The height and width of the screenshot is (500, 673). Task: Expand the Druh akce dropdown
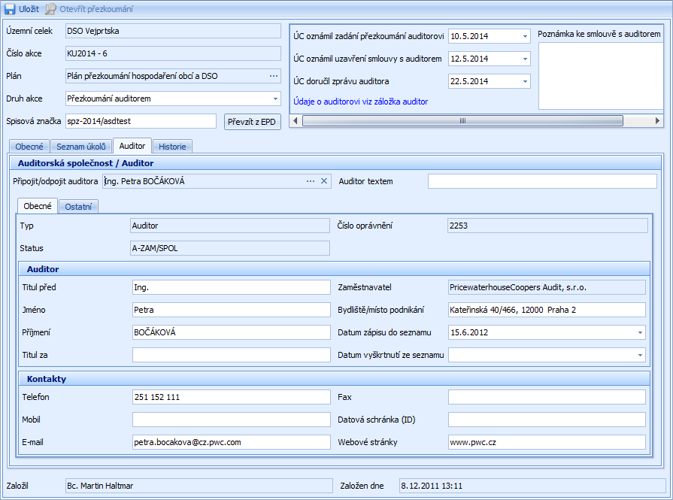pyautogui.click(x=275, y=98)
